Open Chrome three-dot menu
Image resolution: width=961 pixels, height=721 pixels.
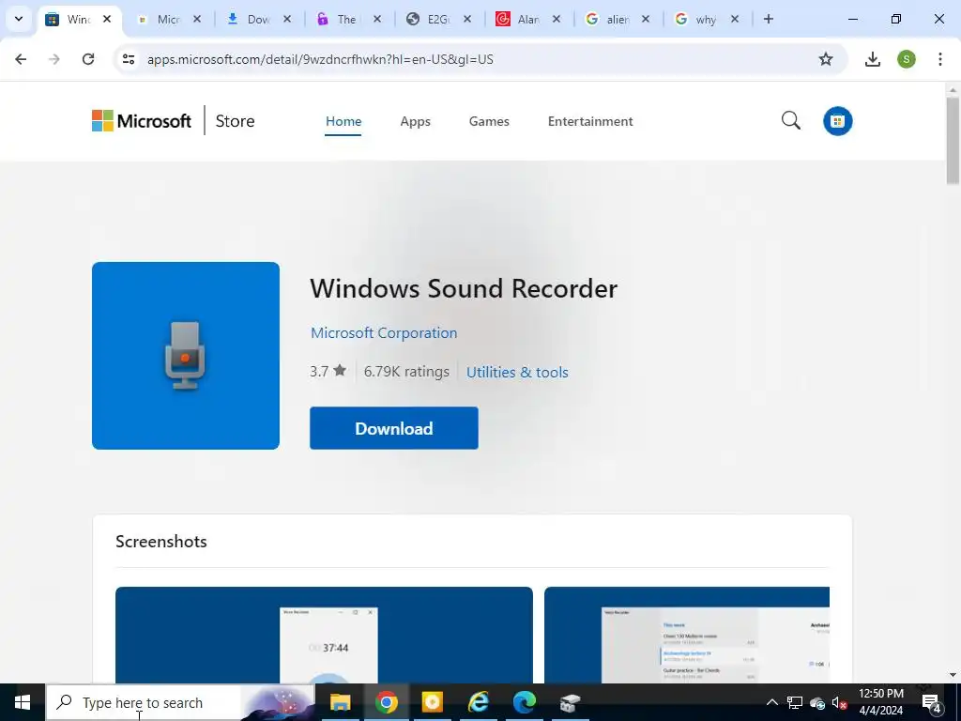tap(939, 59)
